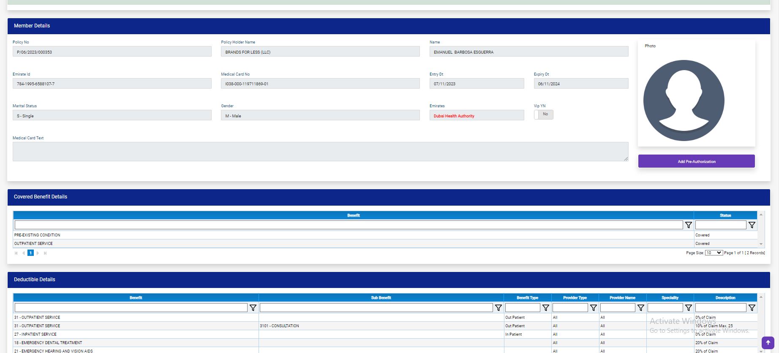
Task: Click filter icon for Sub Benefit column
Action: [498, 308]
